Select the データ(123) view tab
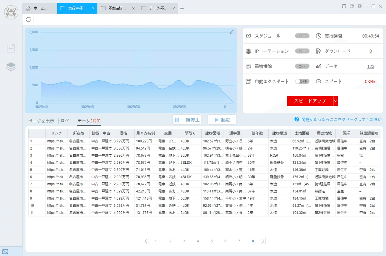 point(89,121)
